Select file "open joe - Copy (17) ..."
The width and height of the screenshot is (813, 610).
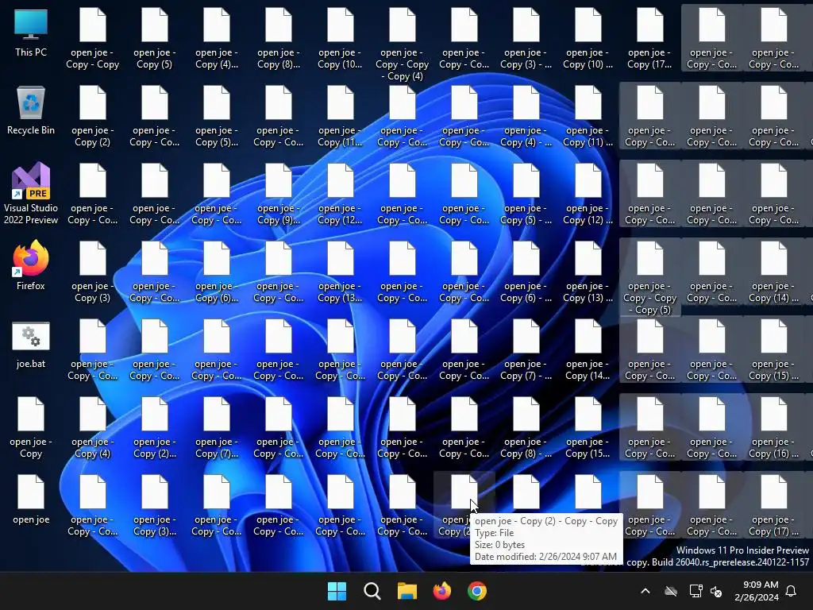pos(773,505)
